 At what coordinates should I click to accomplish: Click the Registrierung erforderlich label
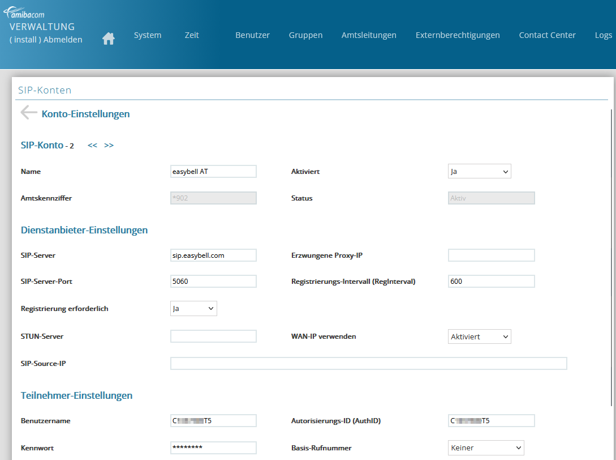click(64, 309)
